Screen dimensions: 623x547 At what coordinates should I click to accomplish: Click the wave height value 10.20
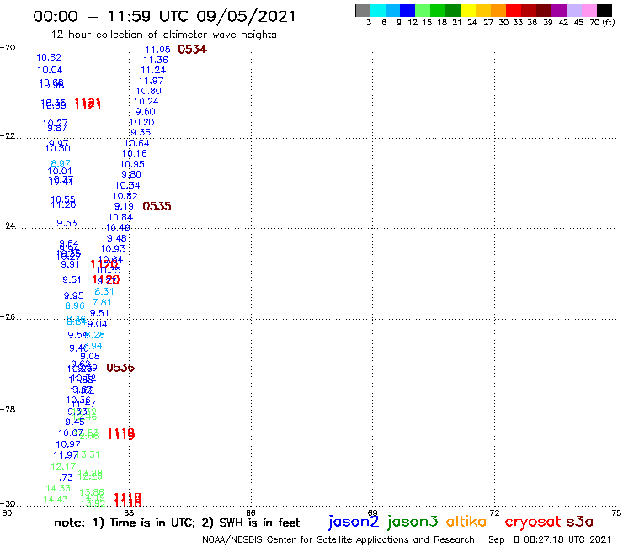point(141,122)
